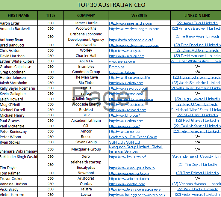Open Jakob Stausholm LinkedIn link
Viewport: 221px width, 197px height.
click(196, 83)
